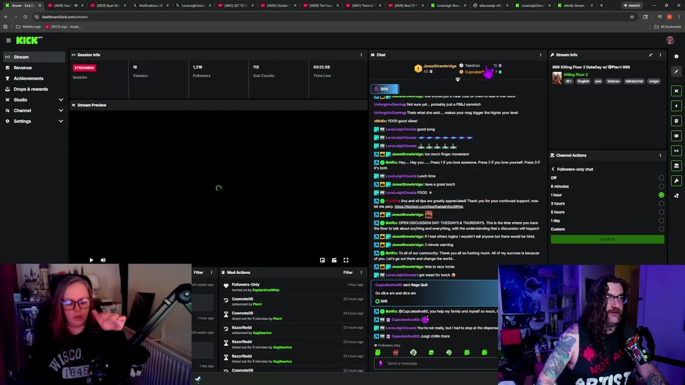685x385 pixels.
Task: Open Drops & rewards sidebar item
Action: point(34,89)
